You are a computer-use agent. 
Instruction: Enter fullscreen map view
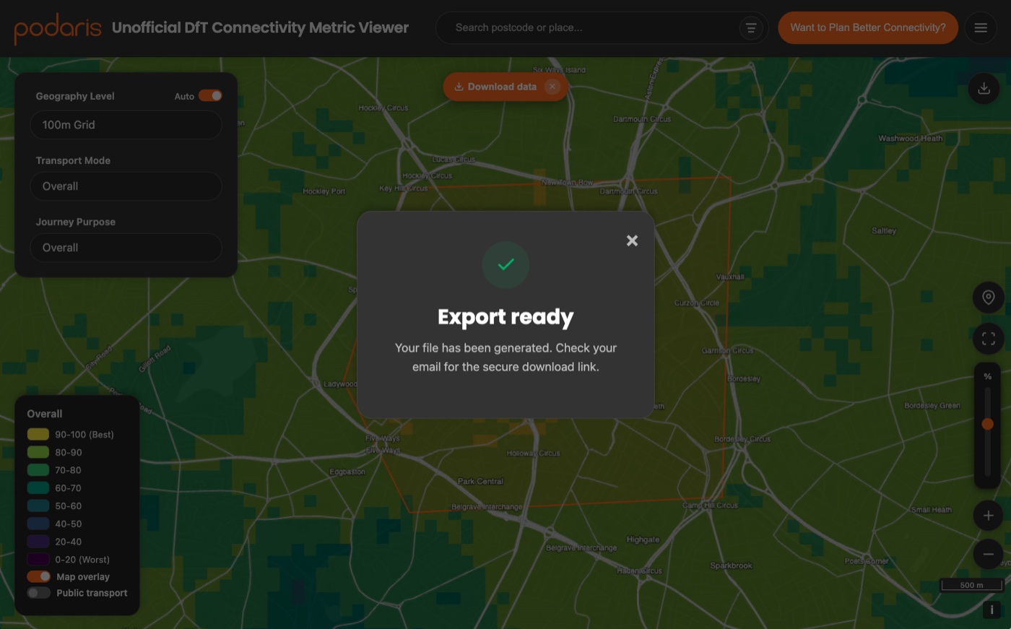[x=989, y=338]
